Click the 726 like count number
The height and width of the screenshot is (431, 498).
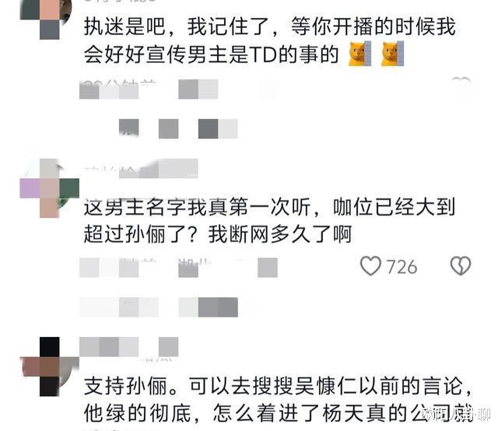(x=402, y=267)
